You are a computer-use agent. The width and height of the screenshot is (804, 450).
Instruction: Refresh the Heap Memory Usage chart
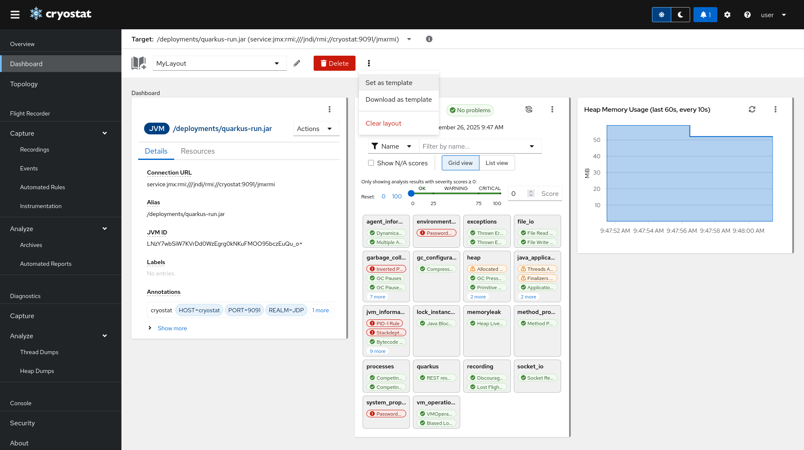tap(752, 109)
